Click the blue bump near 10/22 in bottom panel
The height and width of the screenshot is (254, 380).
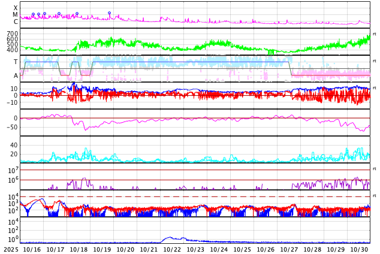pos(170,238)
